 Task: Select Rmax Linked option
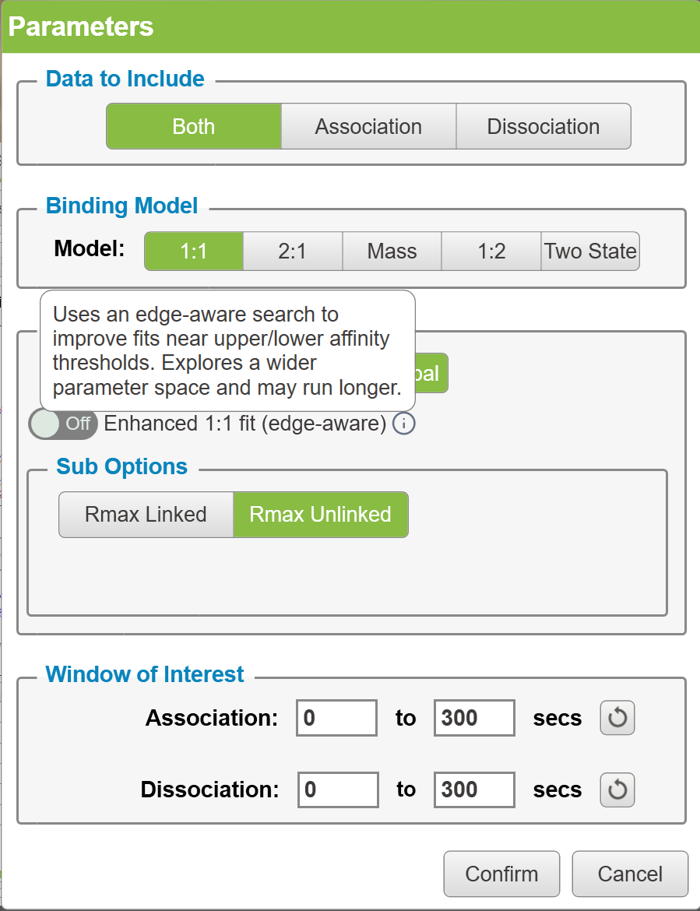click(146, 515)
